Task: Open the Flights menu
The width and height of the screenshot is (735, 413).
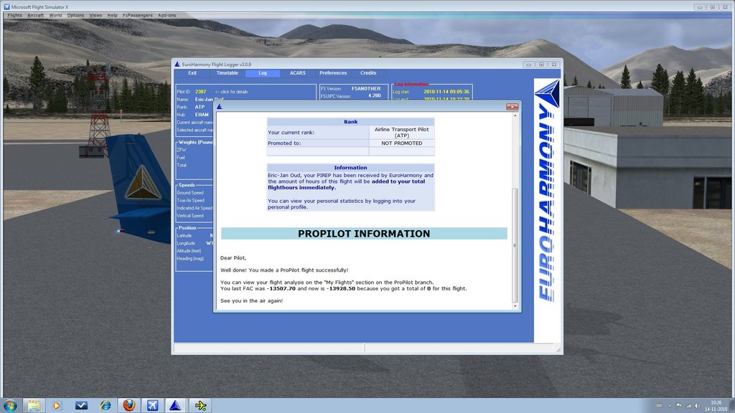Action: click(x=14, y=15)
